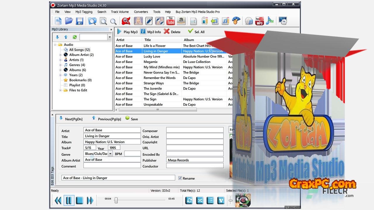Click the Composer input field

(195, 130)
